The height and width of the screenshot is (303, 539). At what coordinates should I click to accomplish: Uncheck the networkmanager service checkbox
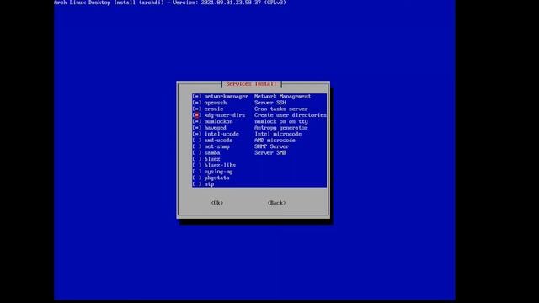pyautogui.click(x=196, y=97)
